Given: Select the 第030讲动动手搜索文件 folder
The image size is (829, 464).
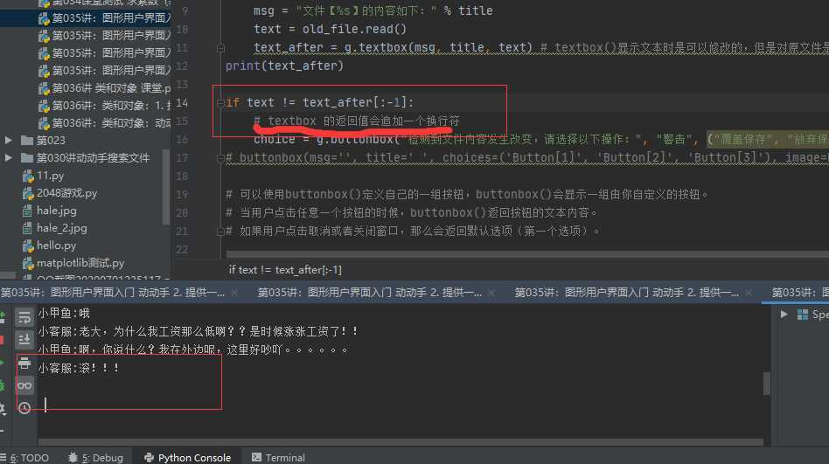Looking at the screenshot, I should [93, 157].
